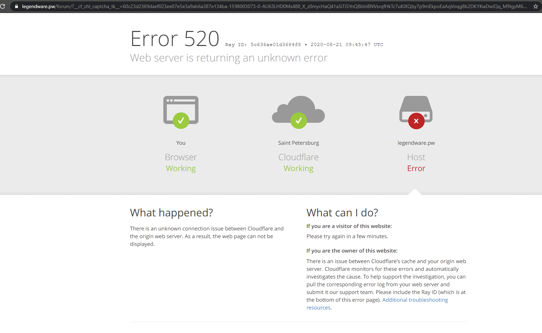Click 'Working' status under Browser
Viewport: 542px width, 333px height.
click(x=181, y=169)
